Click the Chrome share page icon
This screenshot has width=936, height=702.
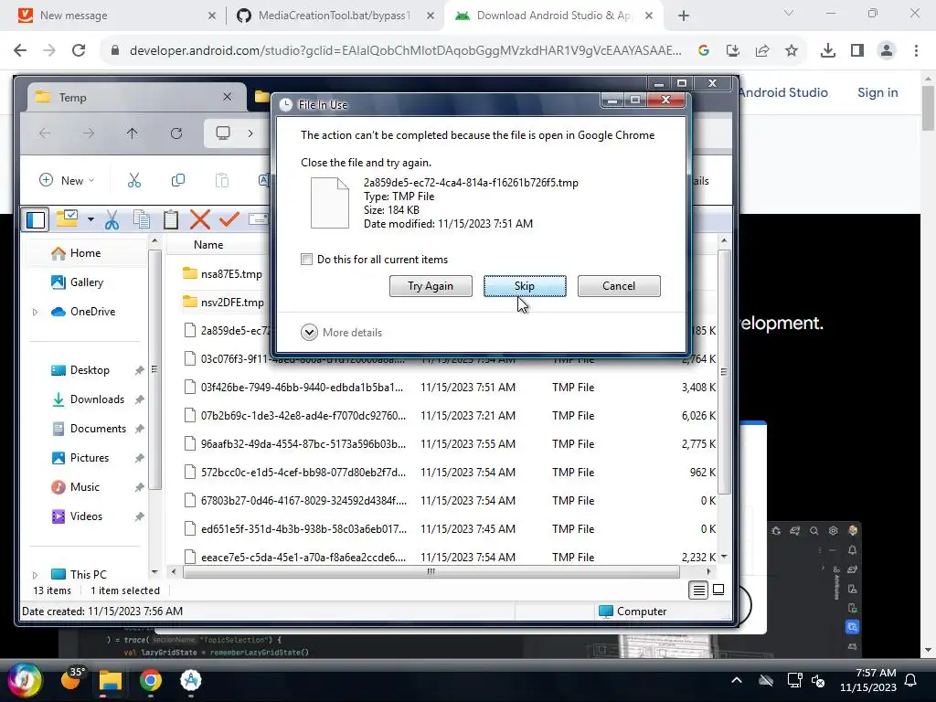click(762, 51)
